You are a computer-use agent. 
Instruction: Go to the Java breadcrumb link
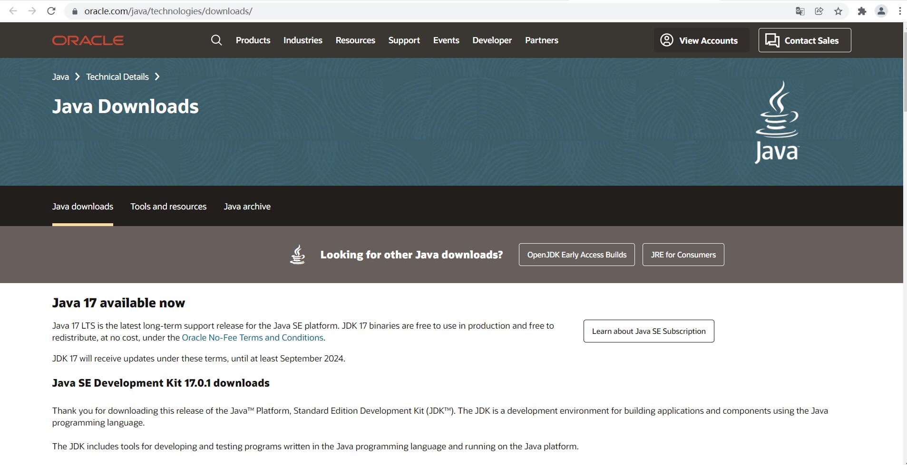point(60,77)
